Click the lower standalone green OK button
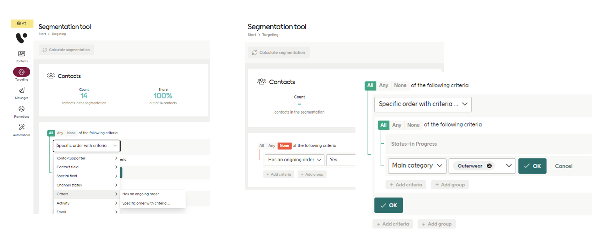The image size is (600, 245). pos(389,205)
